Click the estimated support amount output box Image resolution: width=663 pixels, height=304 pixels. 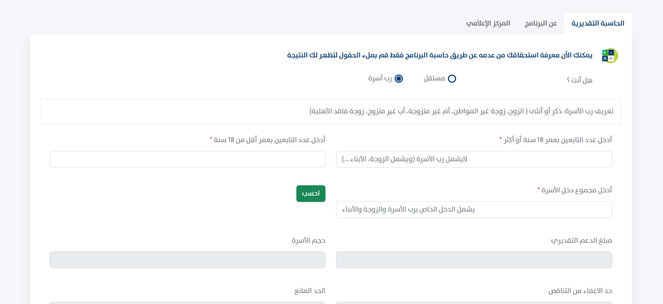click(x=474, y=260)
